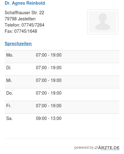This screenshot has height=154, width=124.
Task: Click the Fr. row opening hours
Action: click(49, 106)
